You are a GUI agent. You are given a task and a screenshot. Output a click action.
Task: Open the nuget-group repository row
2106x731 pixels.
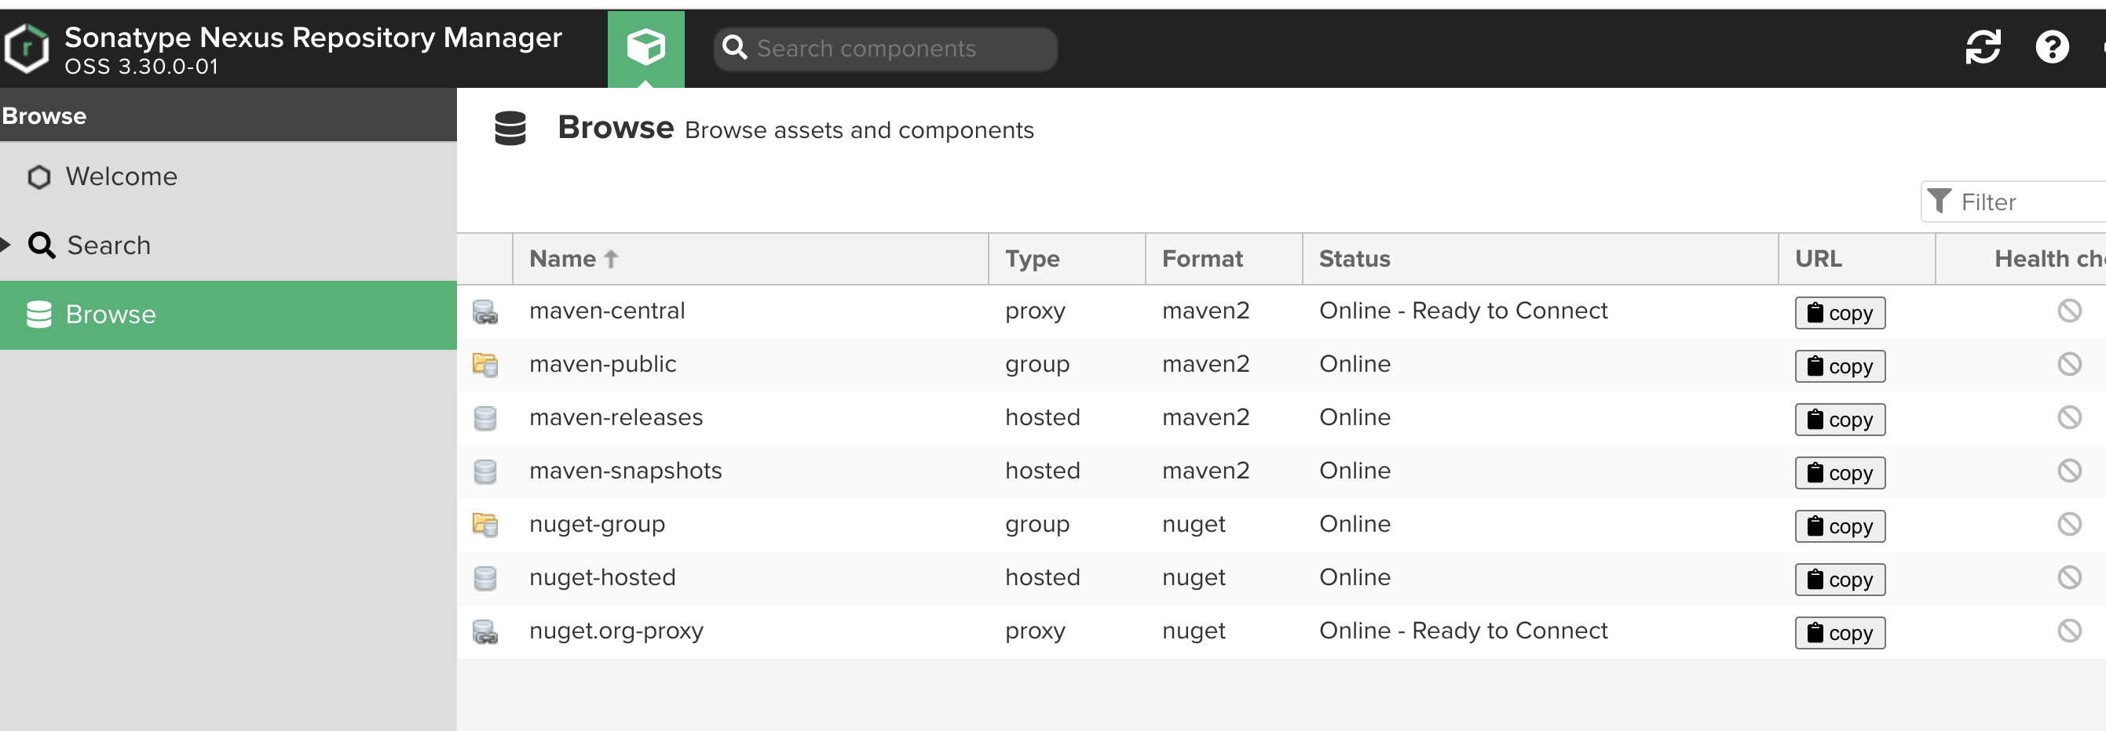click(x=1281, y=525)
